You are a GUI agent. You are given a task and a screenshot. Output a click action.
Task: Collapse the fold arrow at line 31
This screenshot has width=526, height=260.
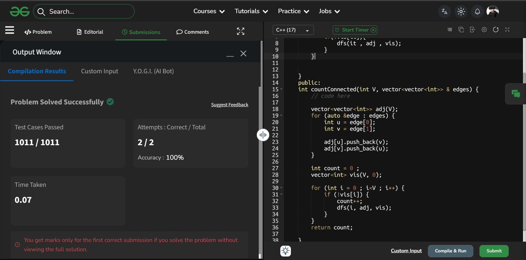point(281,195)
